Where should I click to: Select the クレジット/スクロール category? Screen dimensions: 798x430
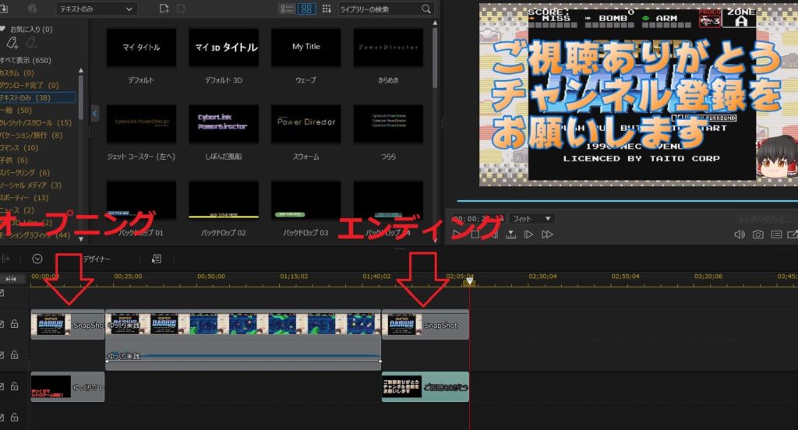point(36,122)
